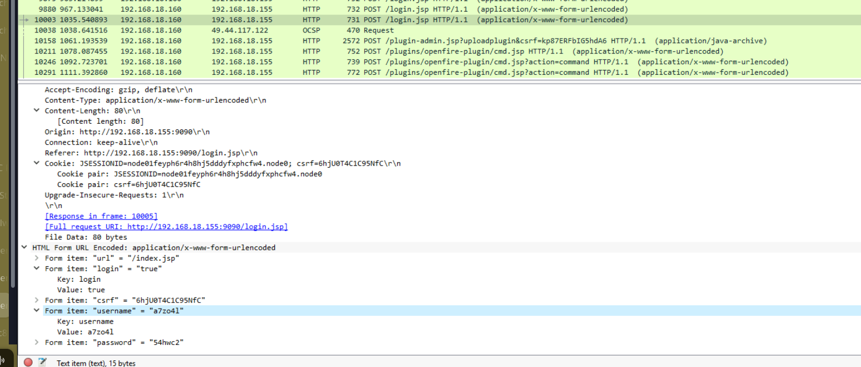Click the red expert information circle icon

pyautogui.click(x=28, y=362)
